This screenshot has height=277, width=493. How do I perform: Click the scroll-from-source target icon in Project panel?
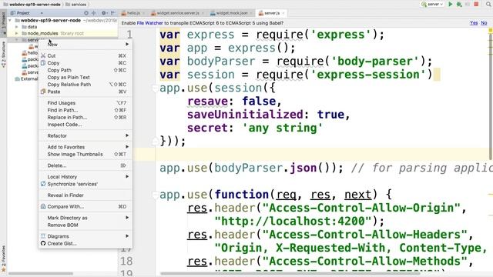pos(86,13)
